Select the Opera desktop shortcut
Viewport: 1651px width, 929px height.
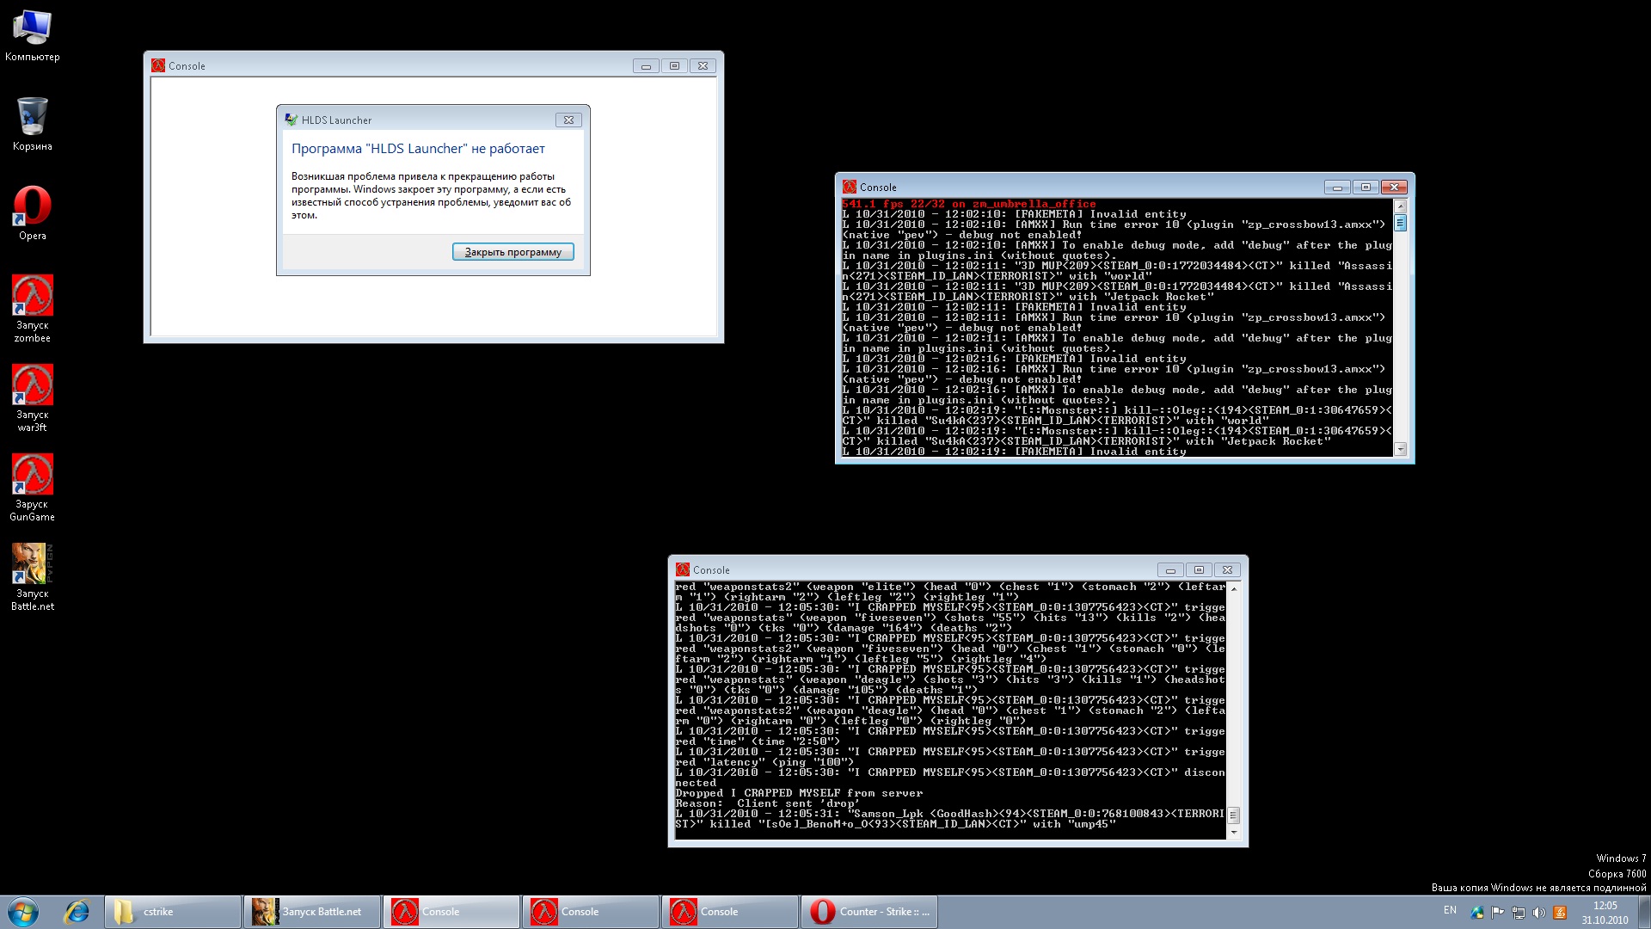33,213
